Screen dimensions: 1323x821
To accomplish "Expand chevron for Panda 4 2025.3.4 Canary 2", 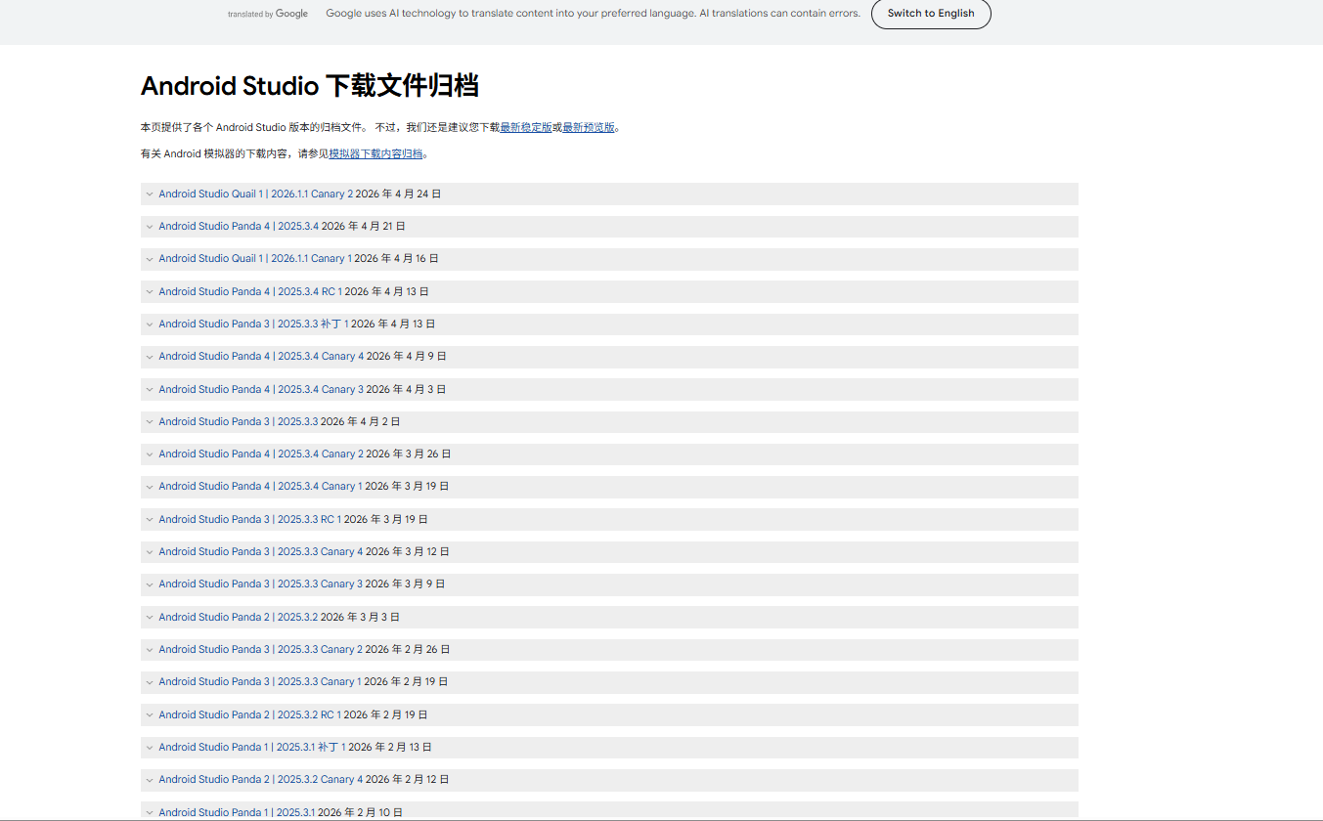I will tap(150, 454).
